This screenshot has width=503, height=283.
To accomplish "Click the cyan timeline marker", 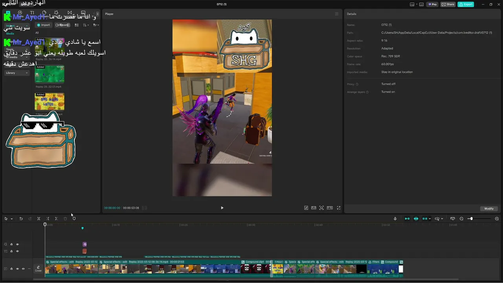I will tap(83, 228).
